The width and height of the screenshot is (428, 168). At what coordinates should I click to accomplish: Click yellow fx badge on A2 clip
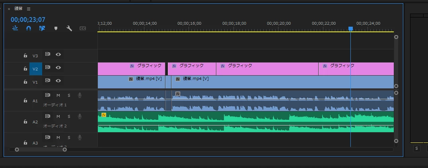[104, 115]
